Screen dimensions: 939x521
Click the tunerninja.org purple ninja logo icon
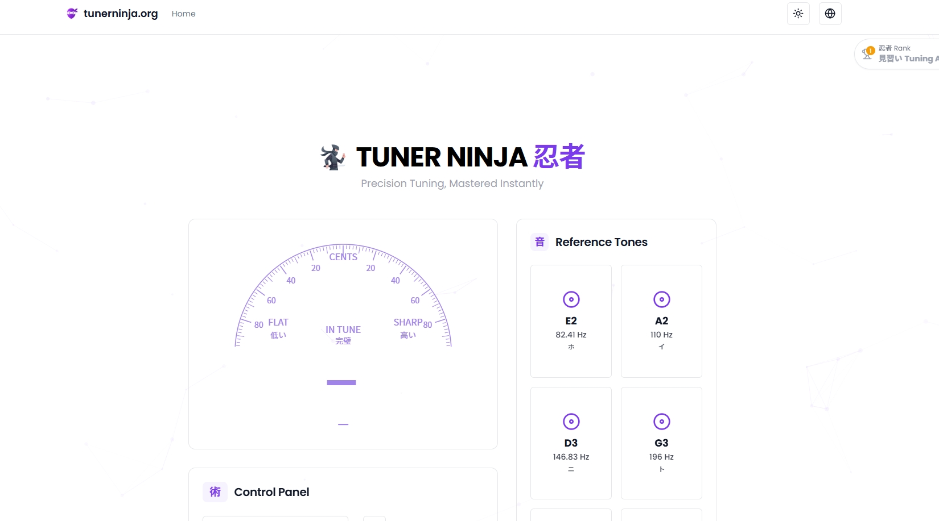72,14
